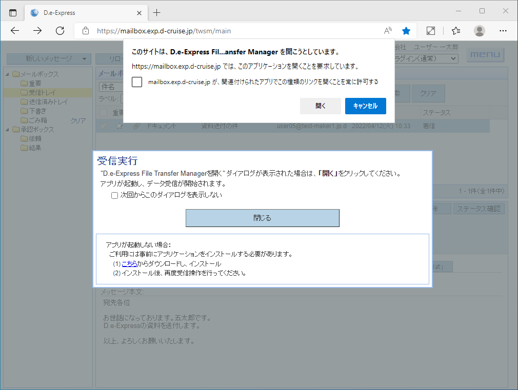This screenshot has height=390, width=518.
Task: Click the browser refresh icon
Action: coord(60,31)
